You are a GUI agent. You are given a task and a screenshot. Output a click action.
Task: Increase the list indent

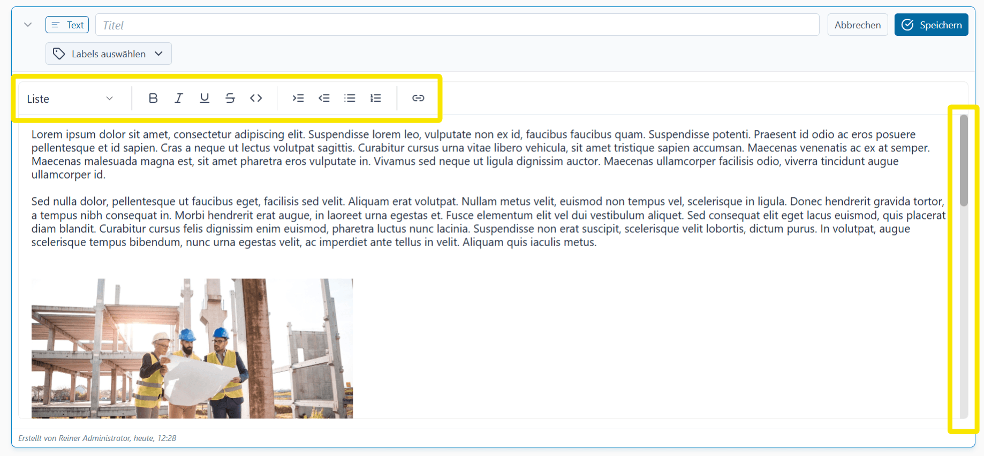coord(298,98)
